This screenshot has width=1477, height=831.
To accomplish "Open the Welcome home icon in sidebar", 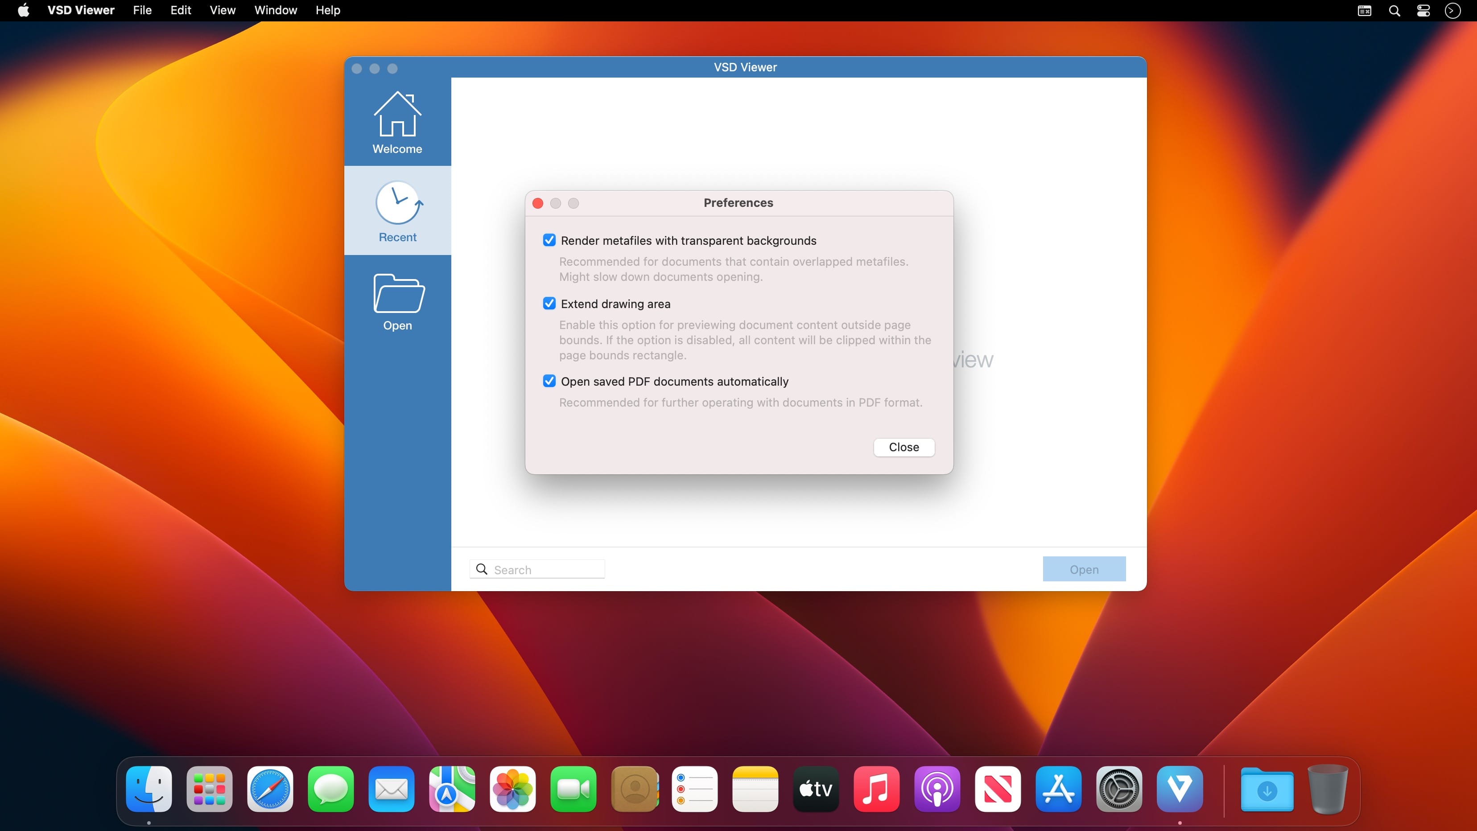I will (397, 114).
